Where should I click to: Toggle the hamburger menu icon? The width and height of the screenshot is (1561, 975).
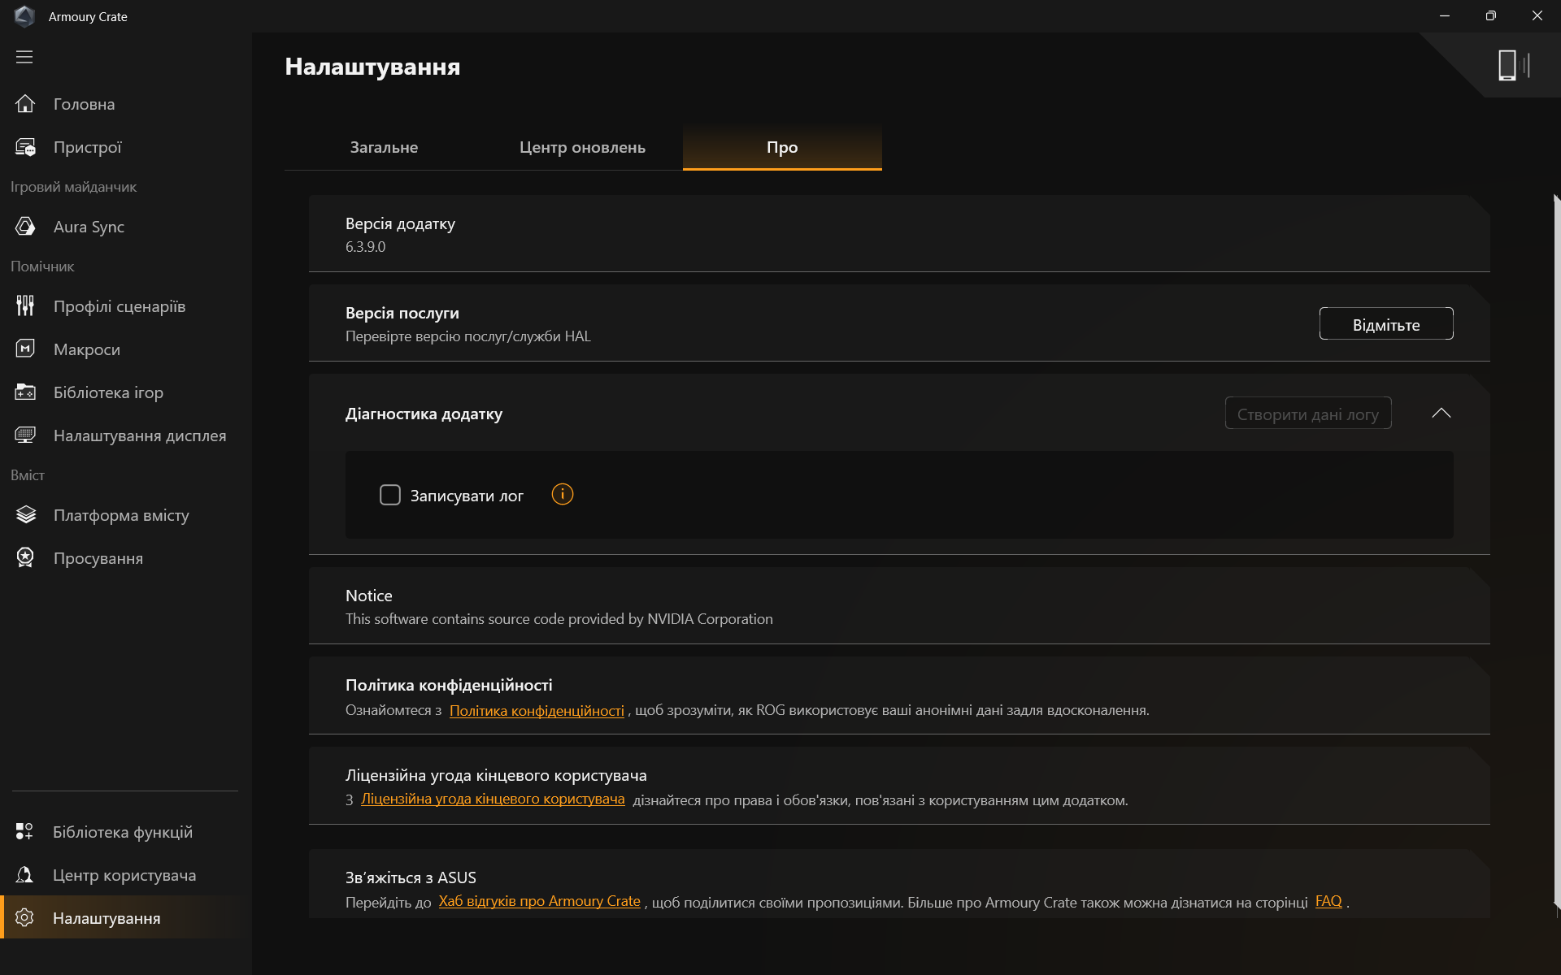point(24,57)
